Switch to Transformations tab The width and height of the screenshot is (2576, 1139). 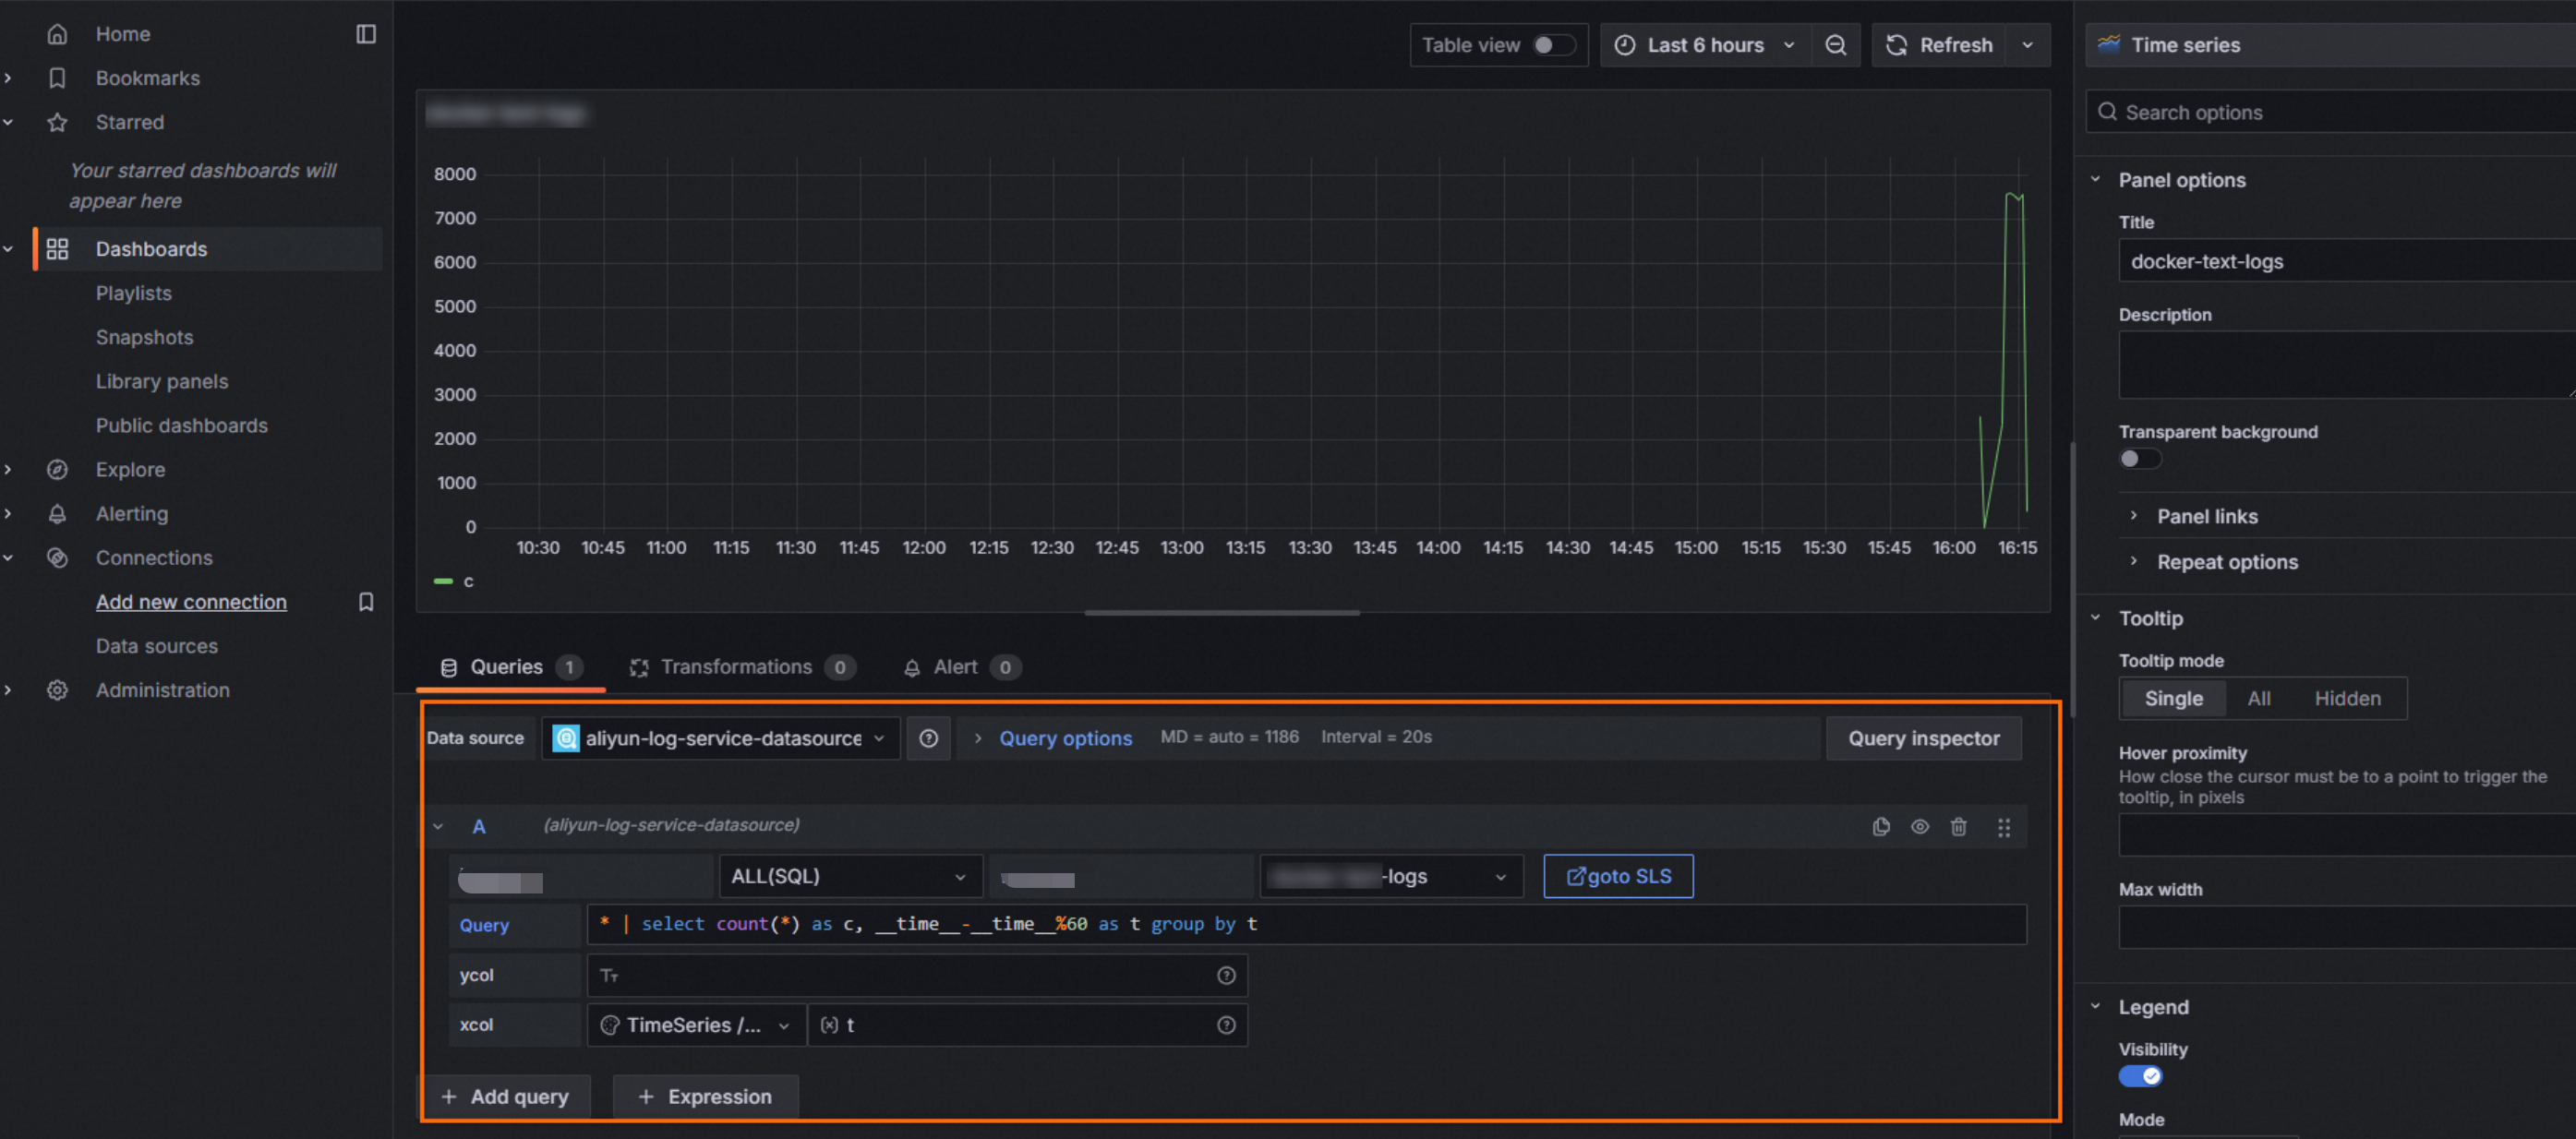click(x=741, y=667)
